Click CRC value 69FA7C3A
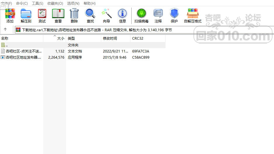The image size is (274, 154). [x=140, y=51]
